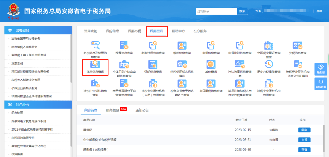The image size is (329, 157).
Task: Open 问办协同 sidebar link
Action: coord(17,113)
